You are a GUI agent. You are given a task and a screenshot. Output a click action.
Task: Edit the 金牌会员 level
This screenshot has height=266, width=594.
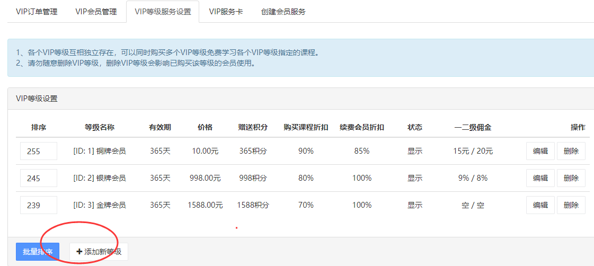click(x=540, y=206)
